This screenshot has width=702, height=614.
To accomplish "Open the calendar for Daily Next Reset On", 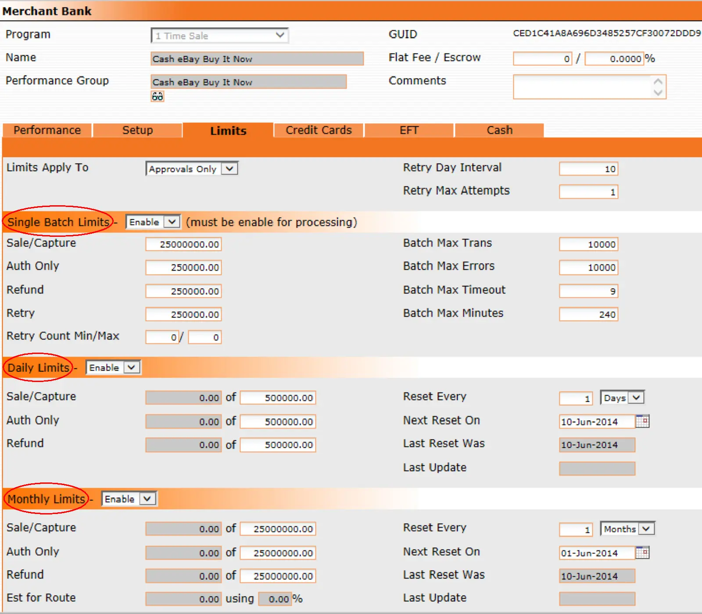I will pyautogui.click(x=643, y=421).
